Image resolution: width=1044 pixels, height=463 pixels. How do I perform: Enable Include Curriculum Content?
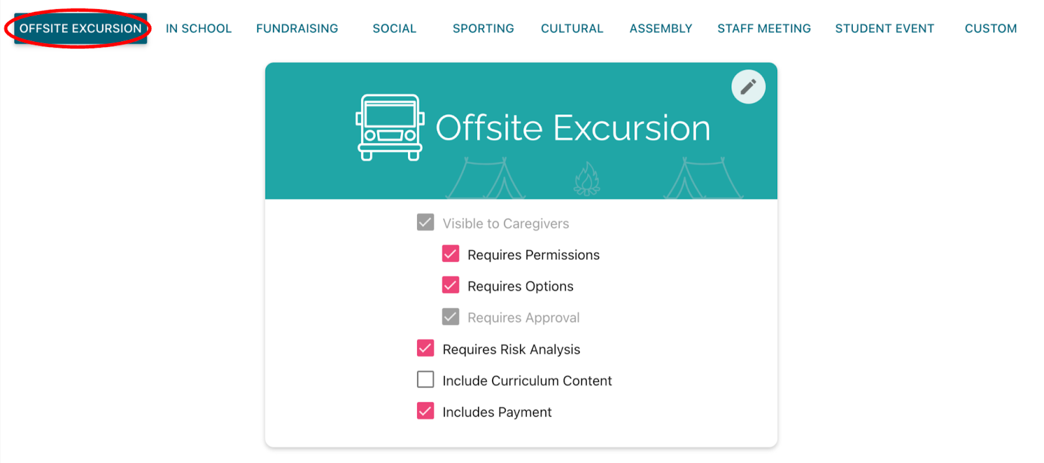pyautogui.click(x=425, y=380)
